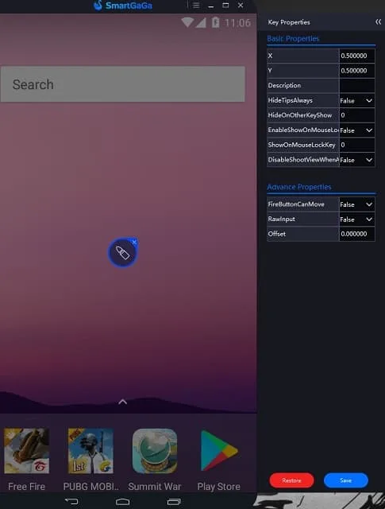385x509 pixels.
Task: Open the SmartGaGa hamburger menu
Action: (196, 6)
